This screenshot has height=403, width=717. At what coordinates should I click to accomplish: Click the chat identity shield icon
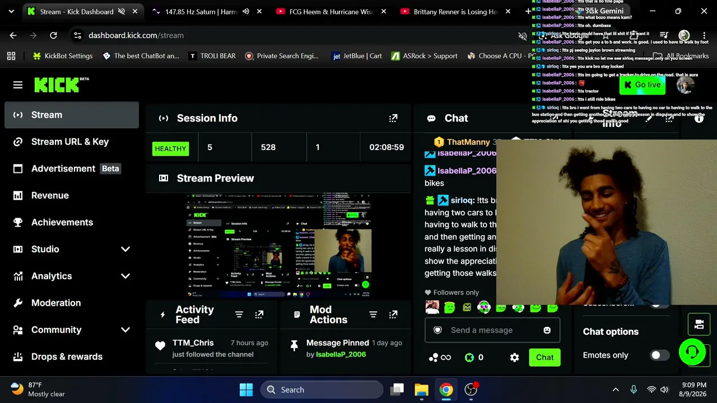(438, 330)
